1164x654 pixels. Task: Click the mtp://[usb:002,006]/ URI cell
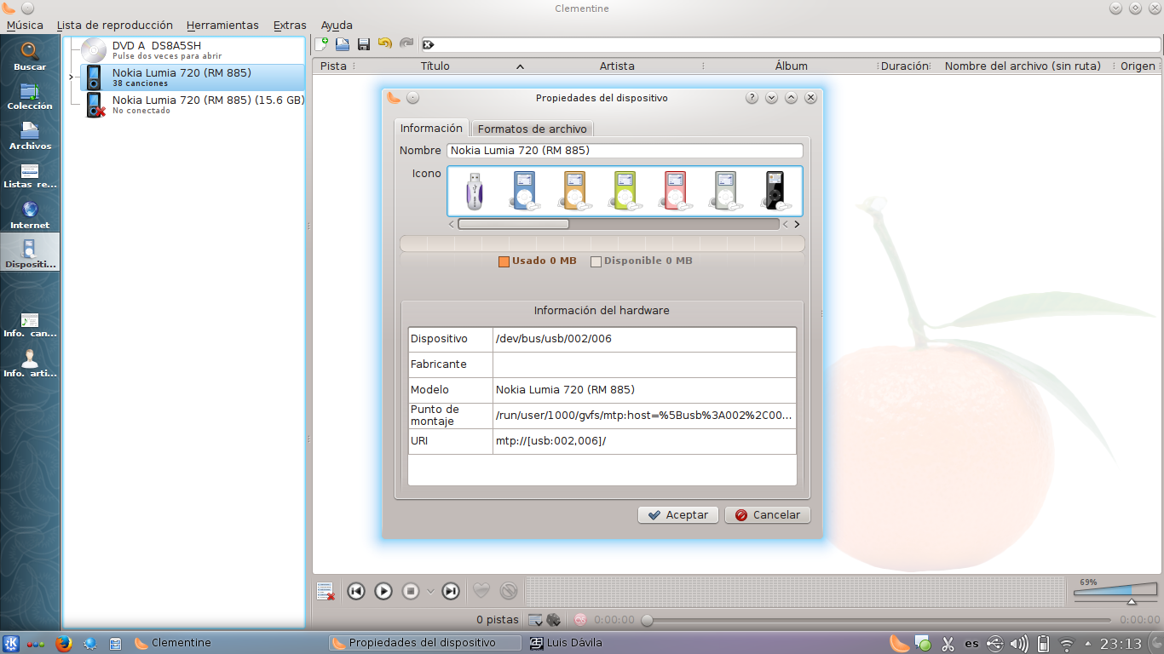[644, 441]
